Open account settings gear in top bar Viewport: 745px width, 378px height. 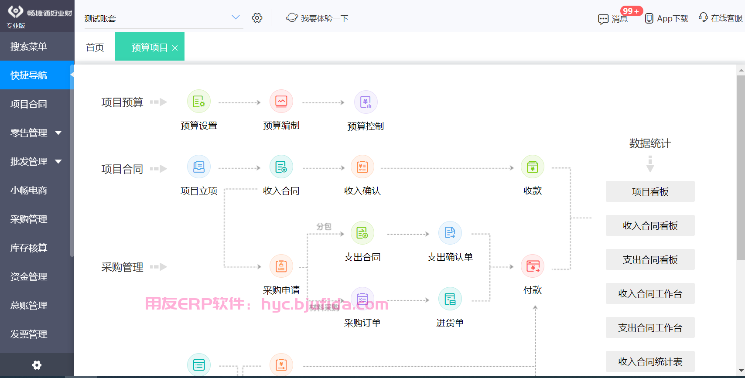[x=257, y=18]
